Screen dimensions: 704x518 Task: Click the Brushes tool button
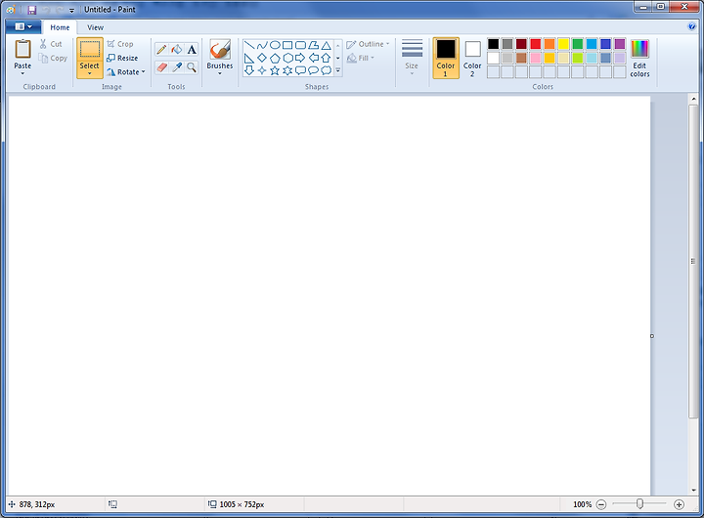coord(220,50)
